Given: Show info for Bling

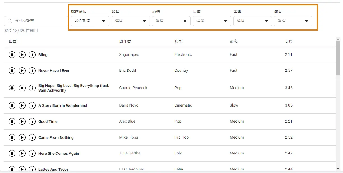Looking at the screenshot, I should 32,55.
